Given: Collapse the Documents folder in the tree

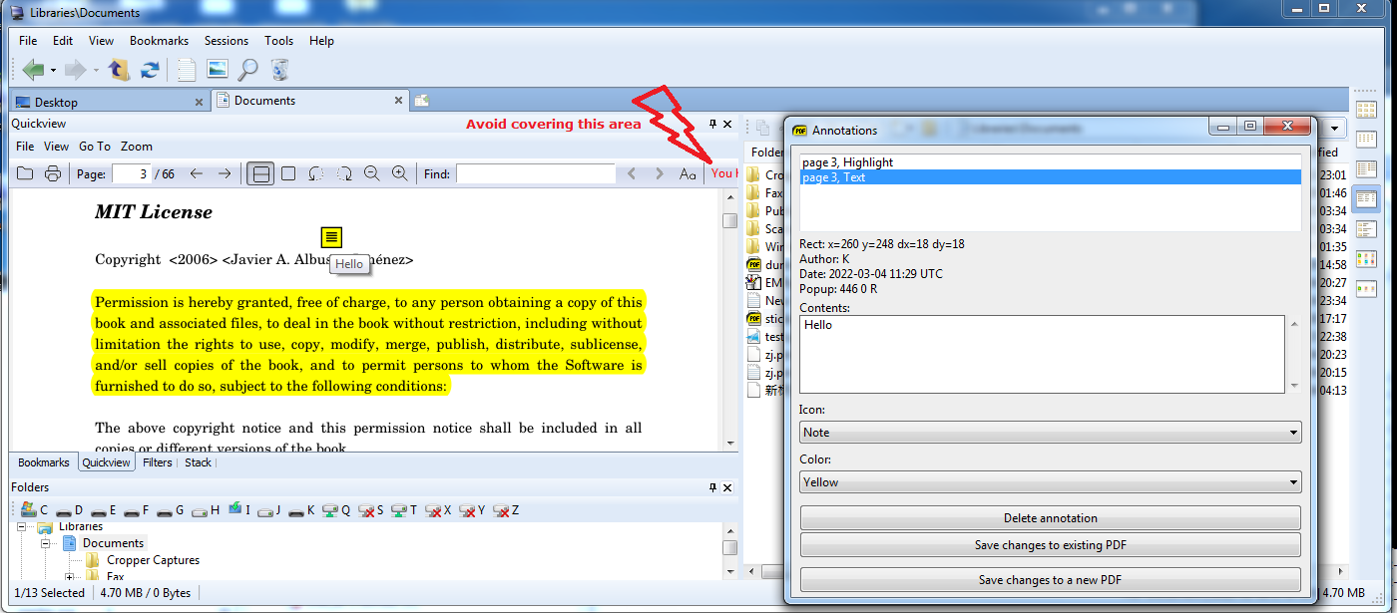Looking at the screenshot, I should click(44, 542).
